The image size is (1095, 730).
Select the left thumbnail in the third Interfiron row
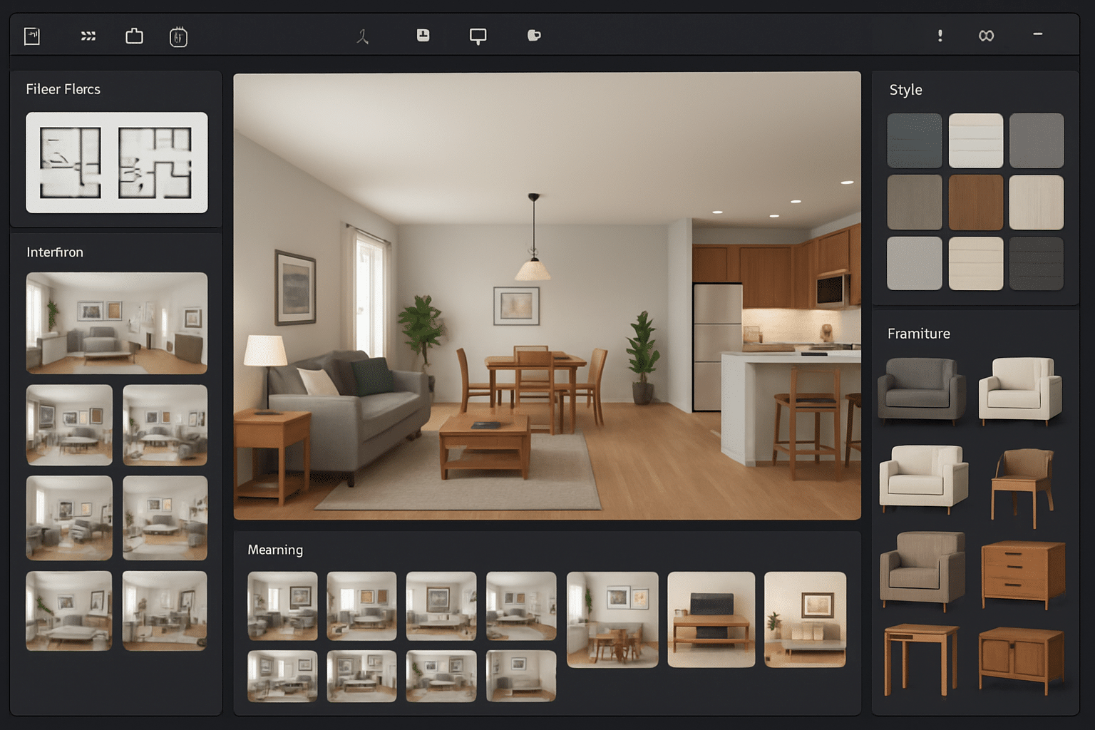69,518
